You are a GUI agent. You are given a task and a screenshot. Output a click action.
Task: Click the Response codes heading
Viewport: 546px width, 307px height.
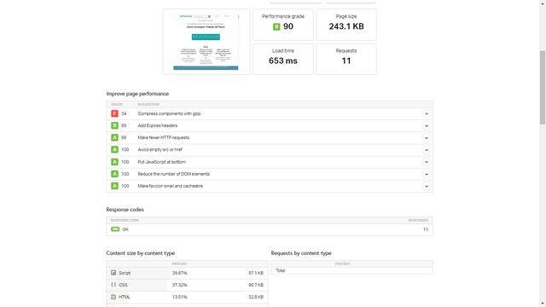pyautogui.click(x=125, y=210)
